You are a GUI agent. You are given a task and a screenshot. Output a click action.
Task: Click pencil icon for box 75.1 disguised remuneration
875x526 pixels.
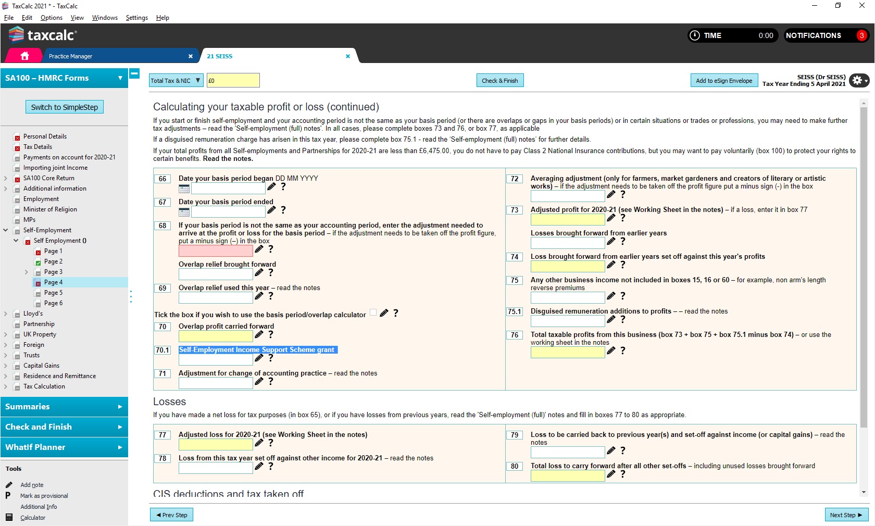(611, 319)
